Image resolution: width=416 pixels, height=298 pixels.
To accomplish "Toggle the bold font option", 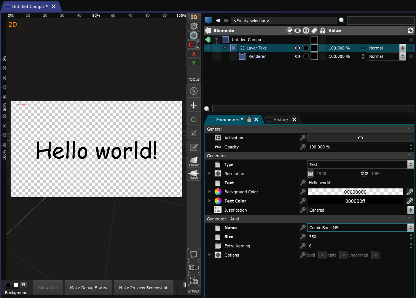I will pos(322,255).
